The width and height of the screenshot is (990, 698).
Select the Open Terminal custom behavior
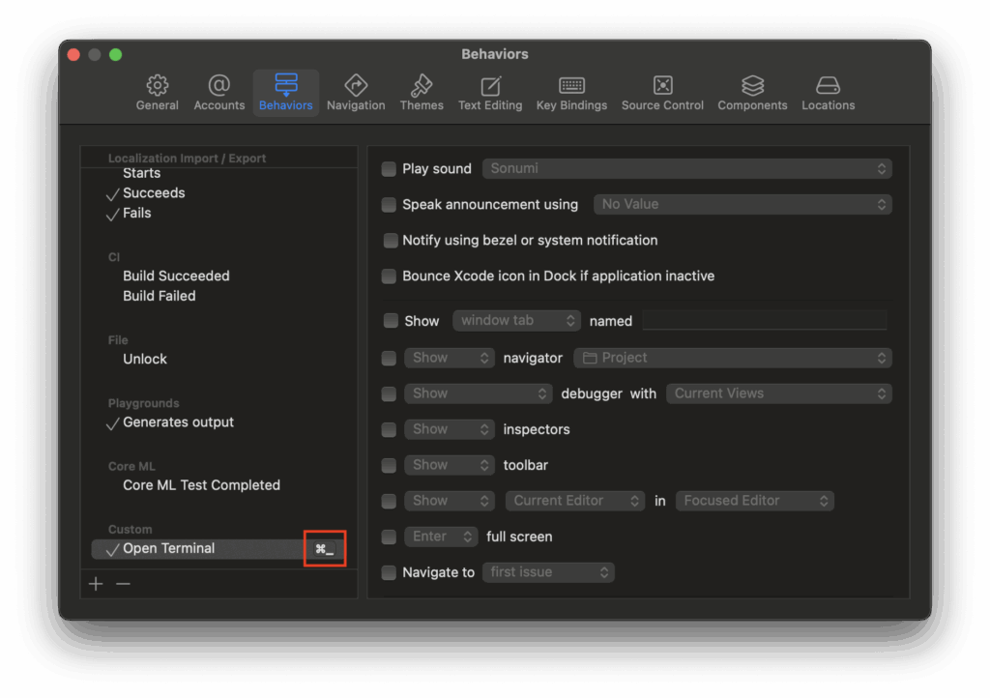click(x=218, y=549)
